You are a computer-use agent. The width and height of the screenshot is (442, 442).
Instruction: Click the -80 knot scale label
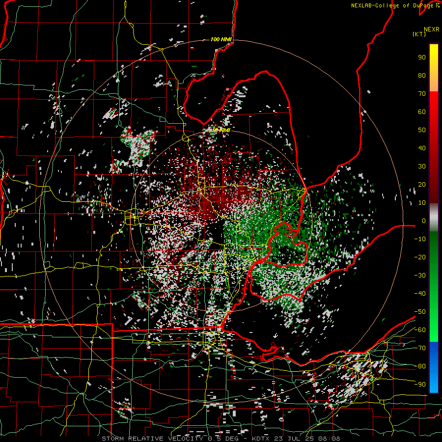tap(420, 366)
